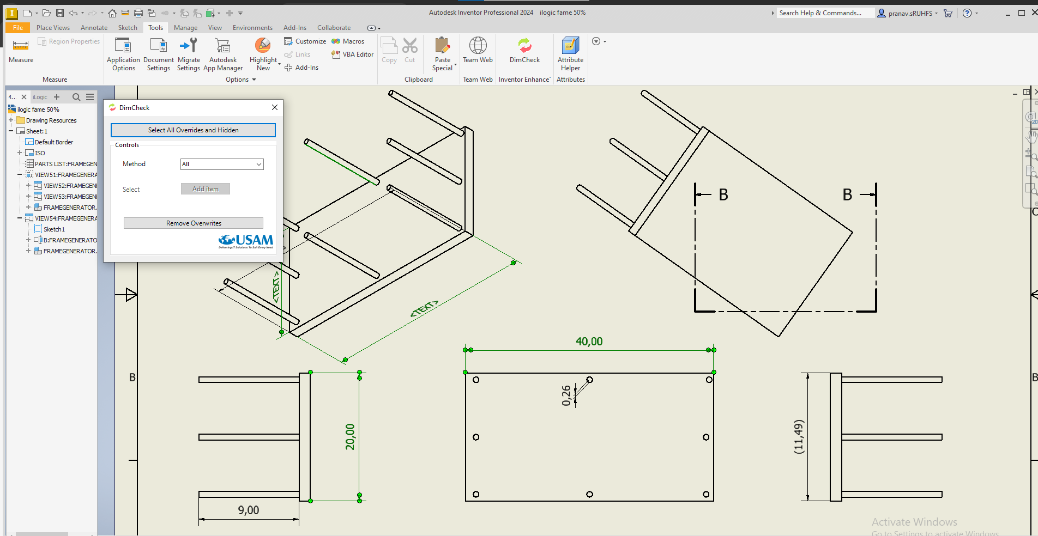Expand the Drawing Resources folder
The height and width of the screenshot is (536, 1038).
coord(11,120)
